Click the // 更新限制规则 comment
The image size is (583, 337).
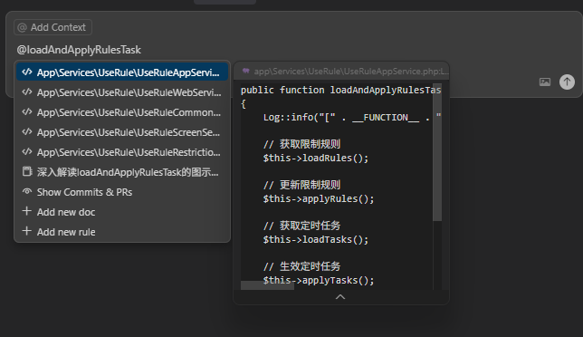click(x=301, y=185)
